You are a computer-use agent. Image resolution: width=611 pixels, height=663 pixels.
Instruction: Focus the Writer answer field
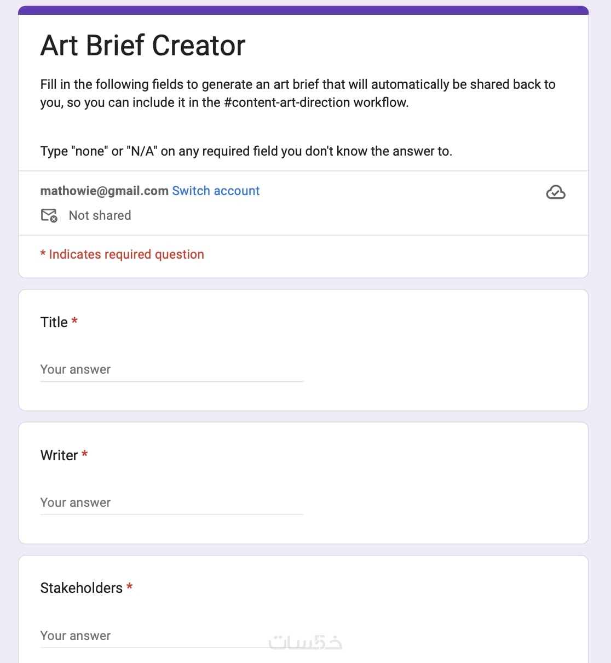(x=171, y=503)
